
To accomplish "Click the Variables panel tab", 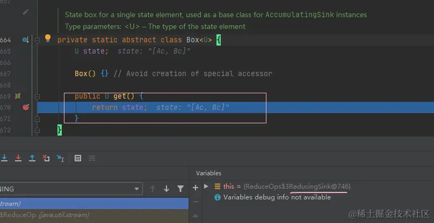I will pyautogui.click(x=209, y=173).
